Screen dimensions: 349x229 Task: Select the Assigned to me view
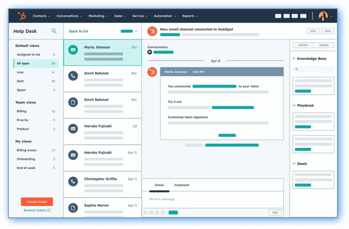click(x=36, y=54)
